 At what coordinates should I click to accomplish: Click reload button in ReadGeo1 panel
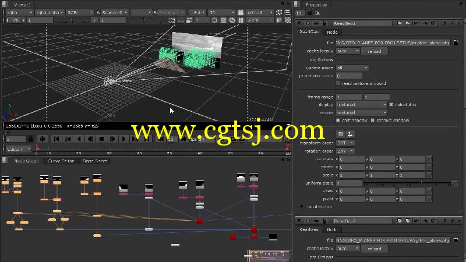pyautogui.click(x=375, y=51)
